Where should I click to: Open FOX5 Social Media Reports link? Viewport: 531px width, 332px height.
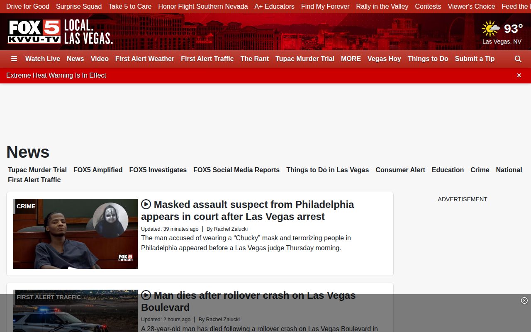pos(236,170)
